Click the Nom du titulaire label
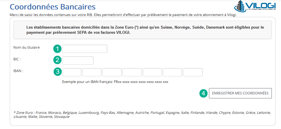 26,47
